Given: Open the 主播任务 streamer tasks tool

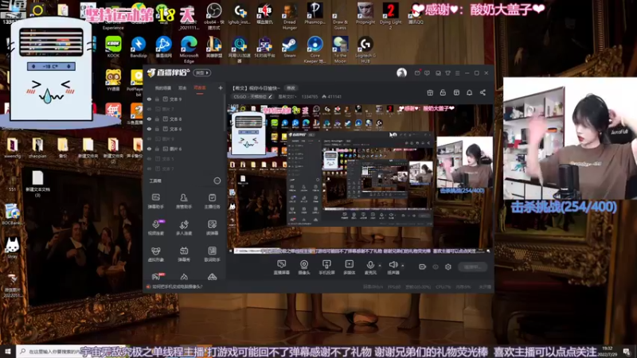Looking at the screenshot, I should [212, 201].
